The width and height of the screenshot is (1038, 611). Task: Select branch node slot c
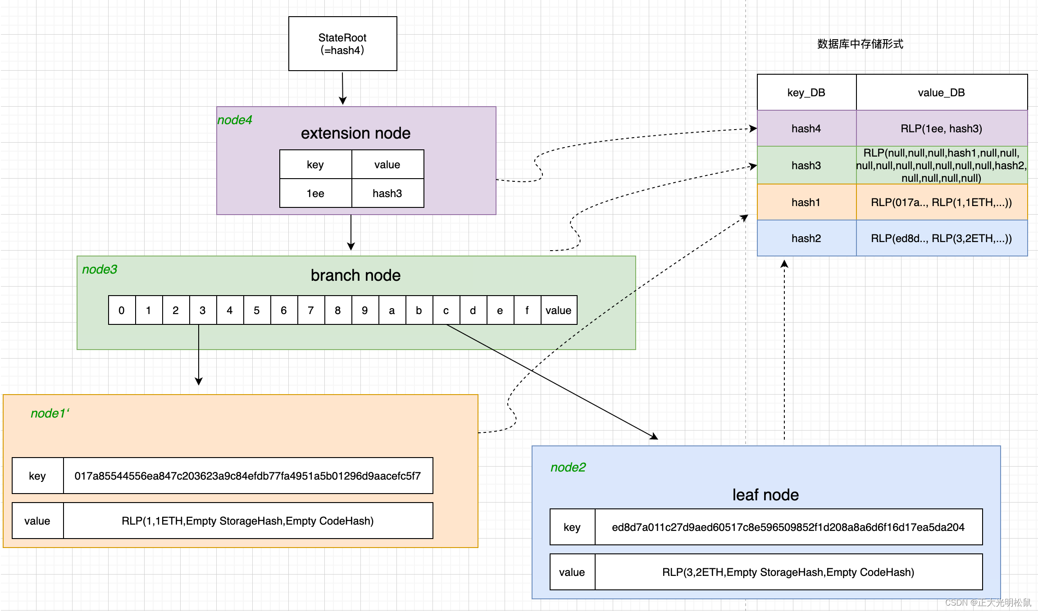tap(446, 310)
